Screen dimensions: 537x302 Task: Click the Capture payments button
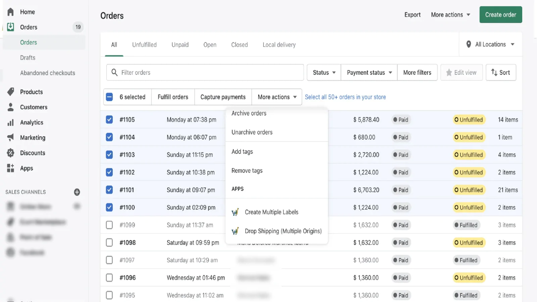point(223,97)
